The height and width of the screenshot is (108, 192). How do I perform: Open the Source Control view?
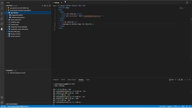[x=2, y=13]
